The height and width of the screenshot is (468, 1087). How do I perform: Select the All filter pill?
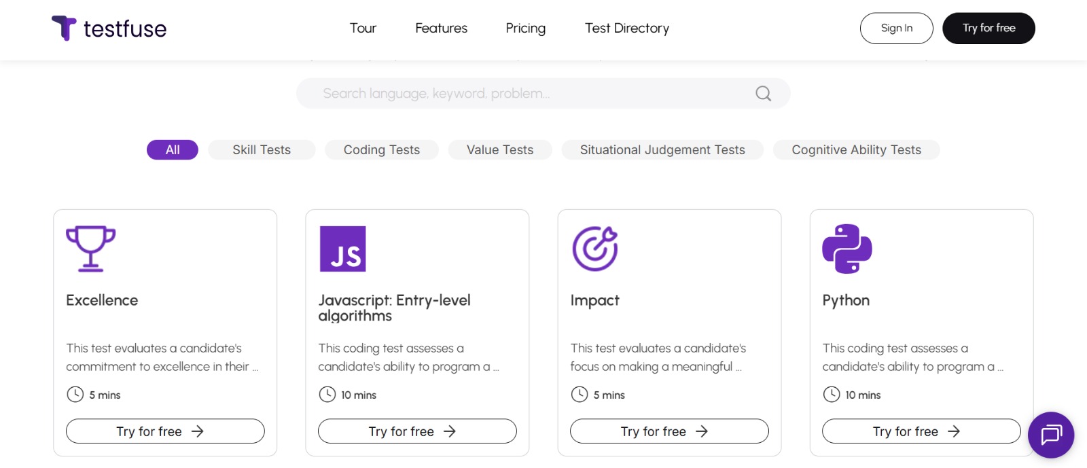click(173, 150)
